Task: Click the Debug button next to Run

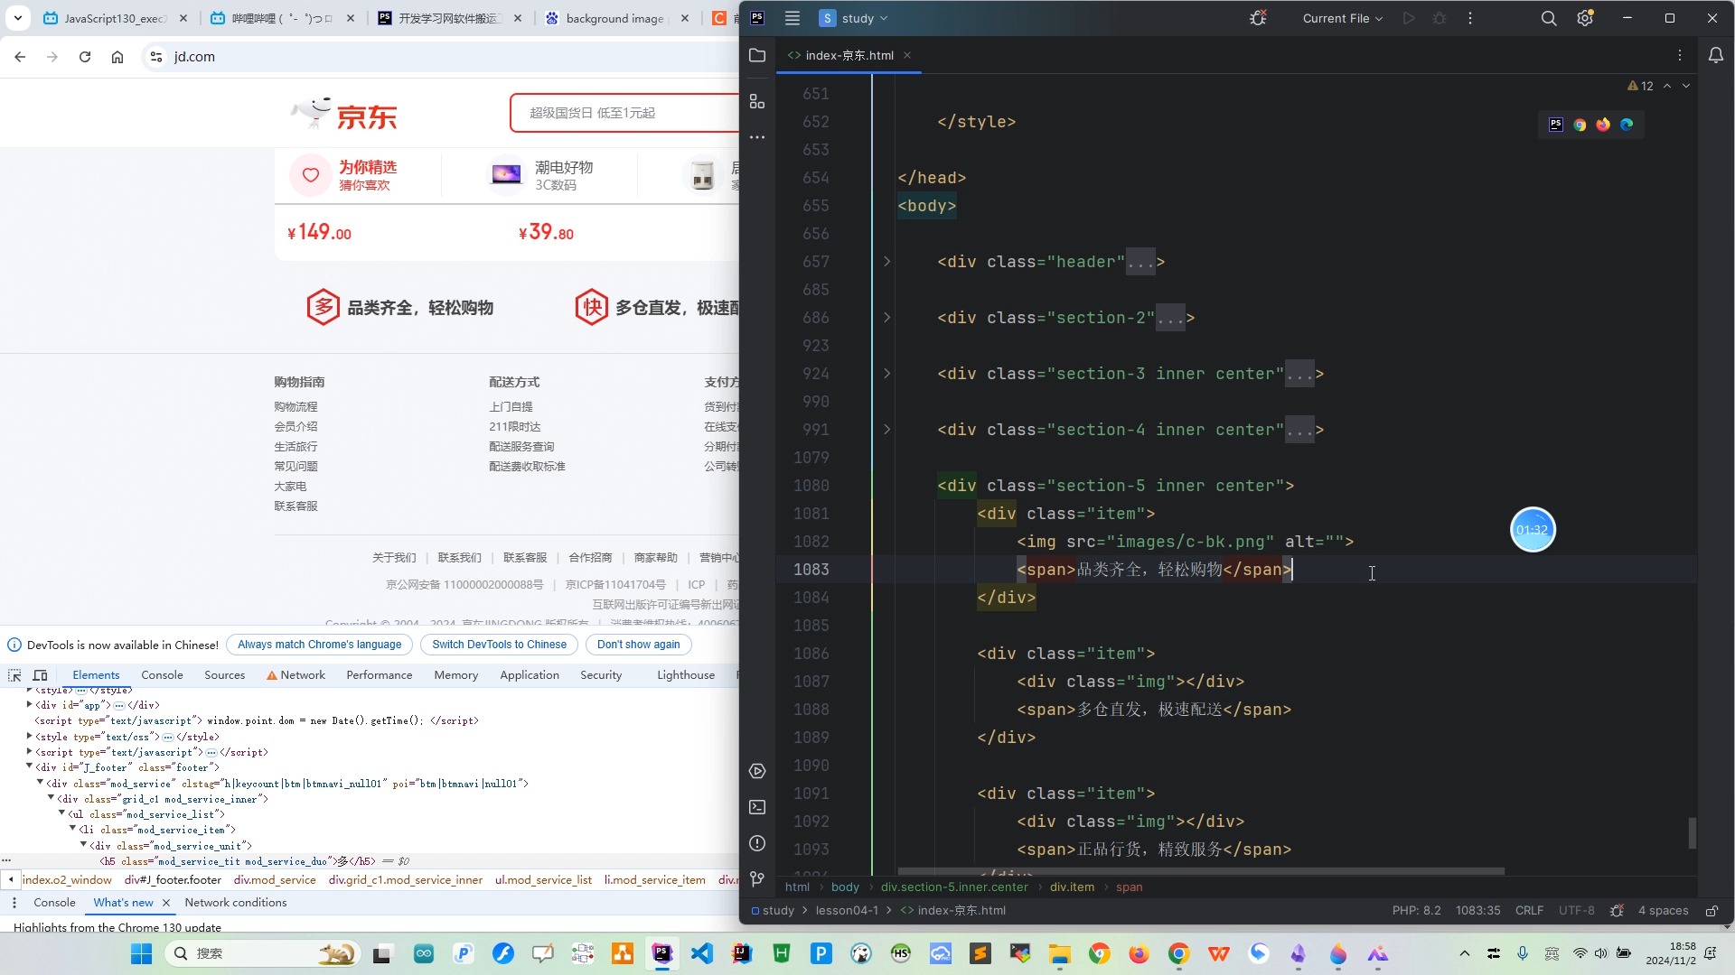Action: pyautogui.click(x=1440, y=18)
